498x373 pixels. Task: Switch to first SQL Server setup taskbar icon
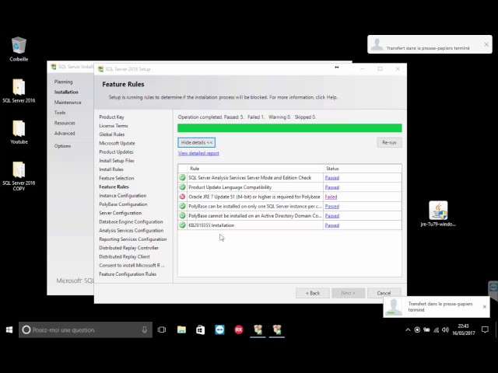pyautogui.click(x=258, y=329)
